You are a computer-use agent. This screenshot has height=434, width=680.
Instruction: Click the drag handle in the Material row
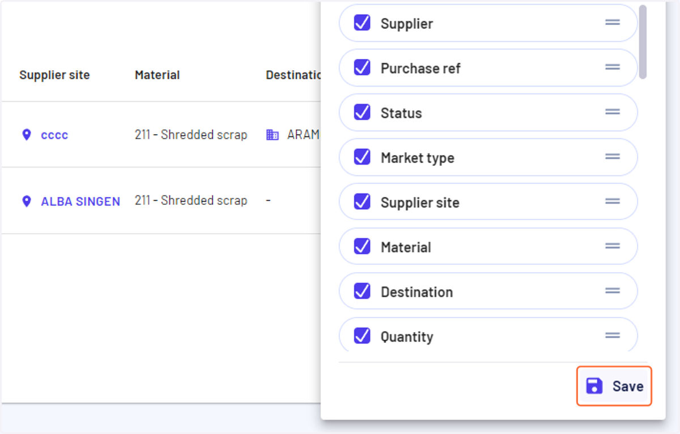coord(613,246)
